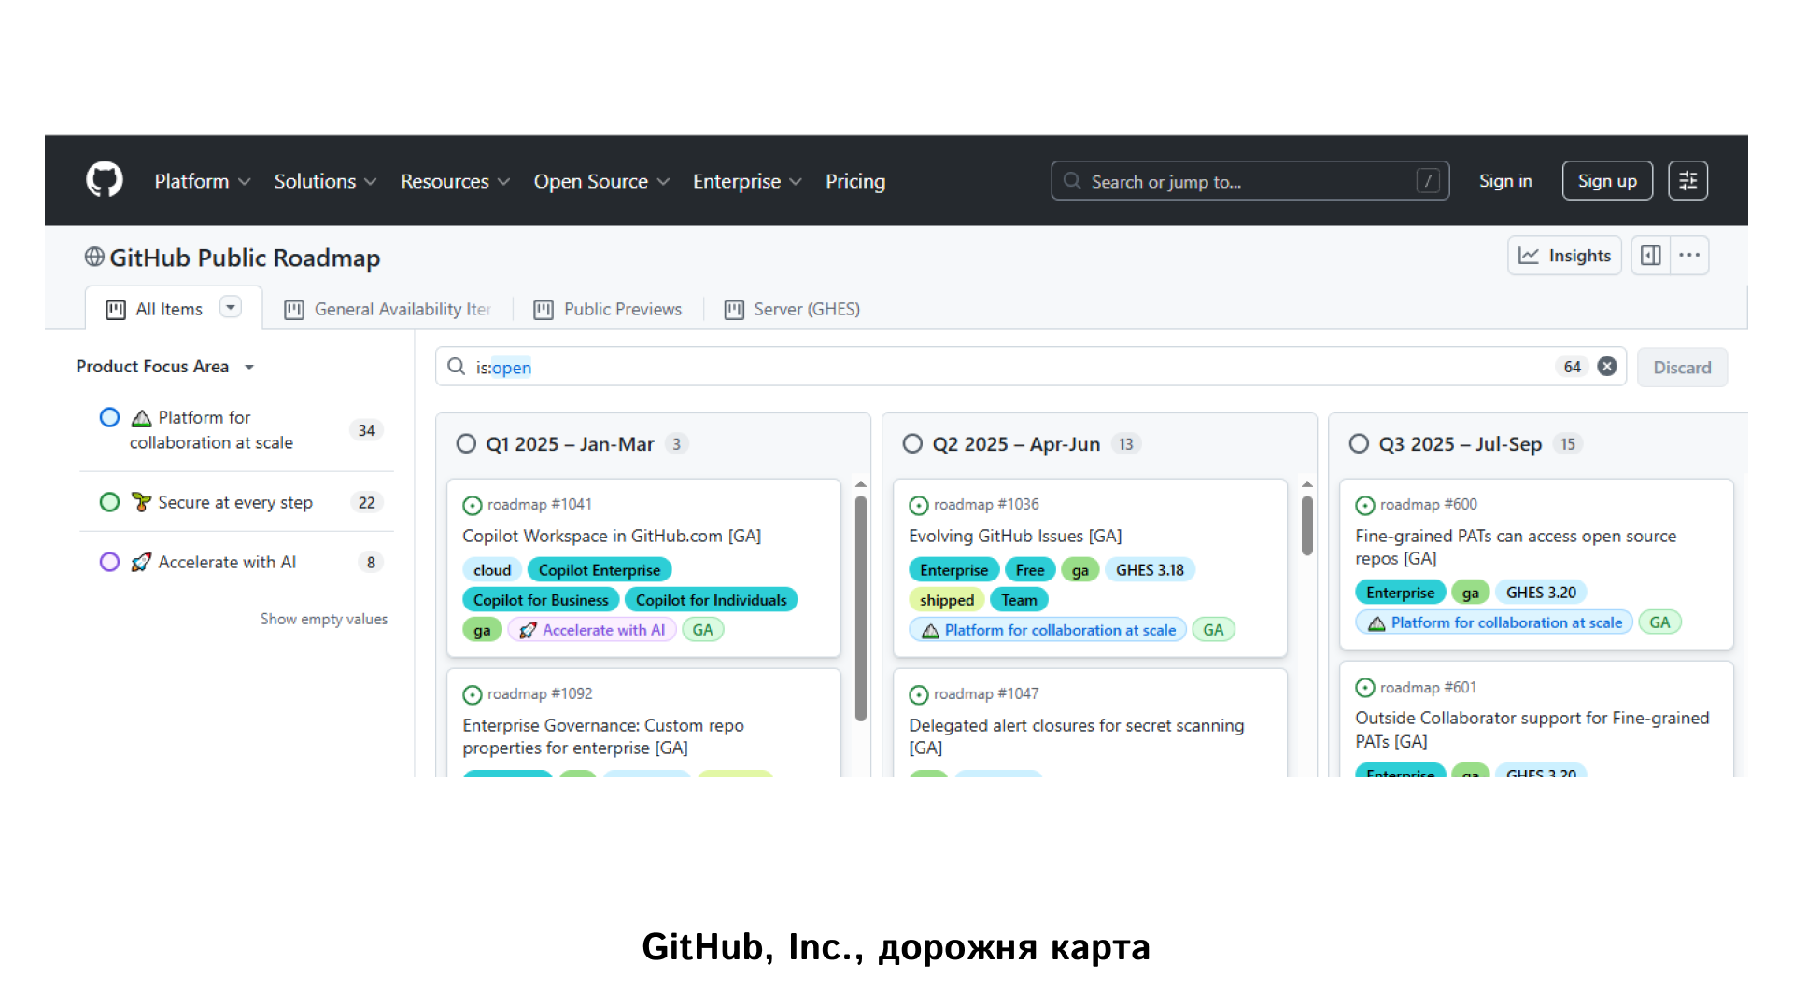Toggle the Platform for collaboration at scale circle
This screenshot has height=1006, width=1793.
(109, 417)
